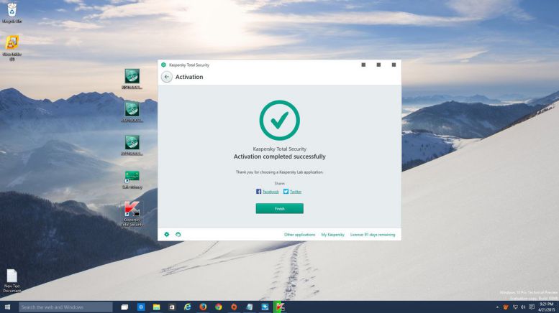Open the notepad-like taskbar app icon
Image resolution: width=559 pixels, height=313 pixels.
250,307
